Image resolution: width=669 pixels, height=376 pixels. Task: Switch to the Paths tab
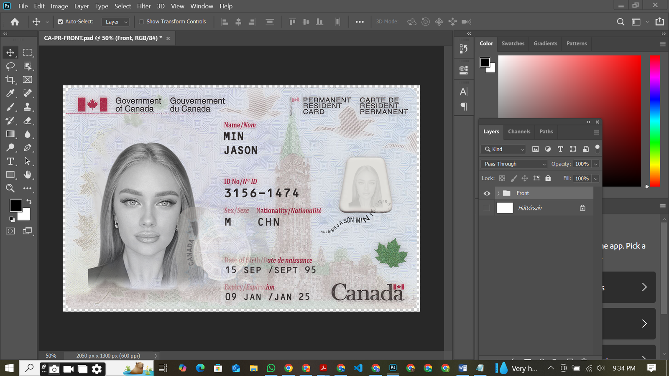(x=546, y=132)
